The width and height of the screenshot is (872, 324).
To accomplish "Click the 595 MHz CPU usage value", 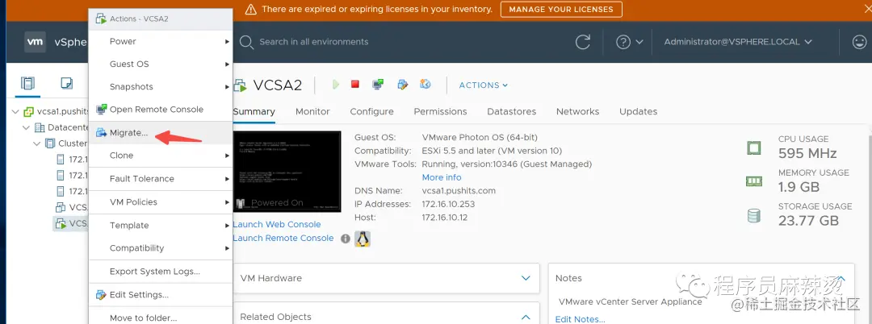I will point(807,154).
